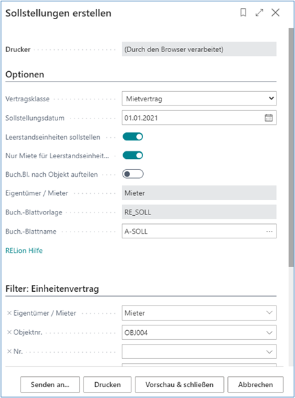Click the Filter: Einheitenvertrag section heading
Screen dimensions: 295x398
pyautogui.click(x=52, y=289)
